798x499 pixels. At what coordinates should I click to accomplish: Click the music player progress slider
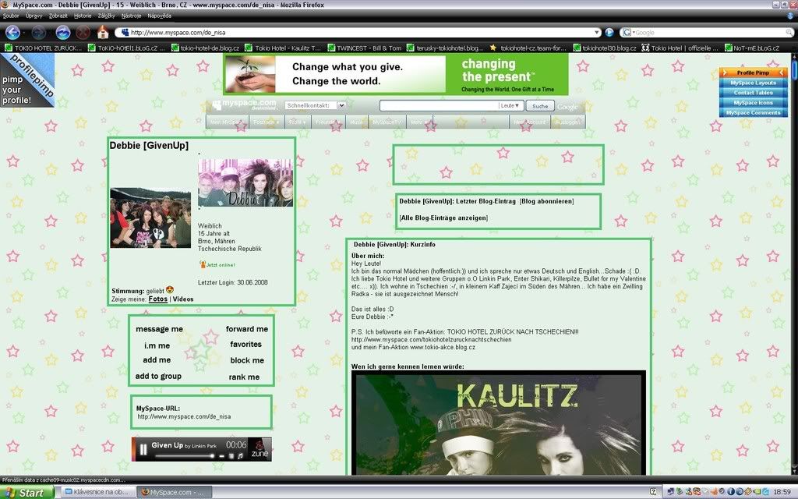click(185, 455)
